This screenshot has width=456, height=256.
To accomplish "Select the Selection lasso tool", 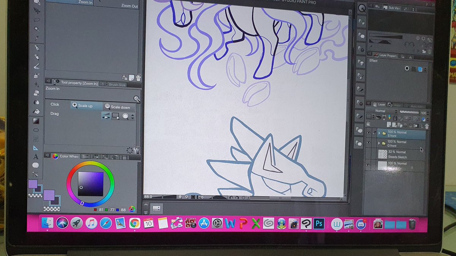I will (37, 19).
